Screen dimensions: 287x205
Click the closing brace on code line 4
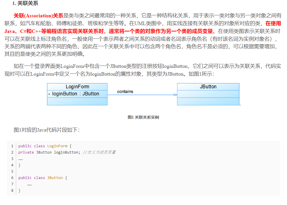click(x=19, y=165)
